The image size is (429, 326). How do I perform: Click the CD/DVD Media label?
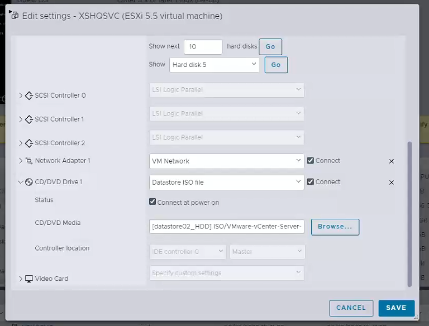[58, 223]
